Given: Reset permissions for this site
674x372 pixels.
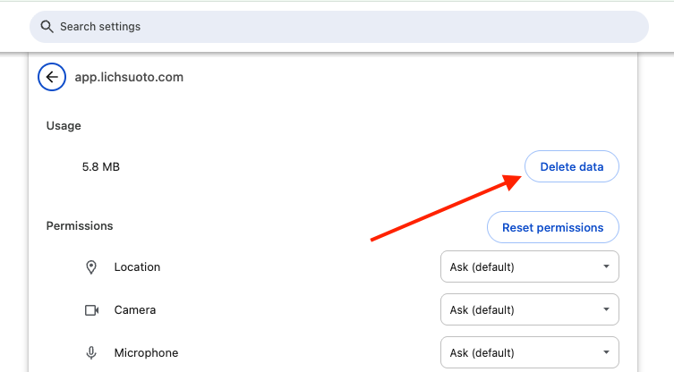Looking at the screenshot, I should coord(553,228).
